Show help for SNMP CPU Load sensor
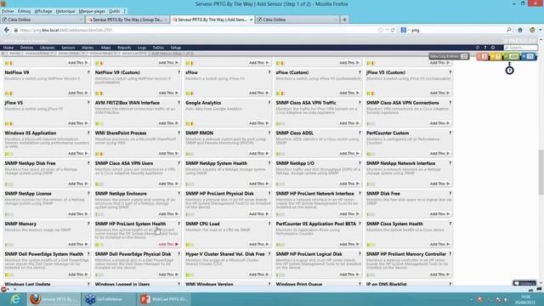This screenshot has width=544, height=306. pyautogui.click(x=269, y=224)
